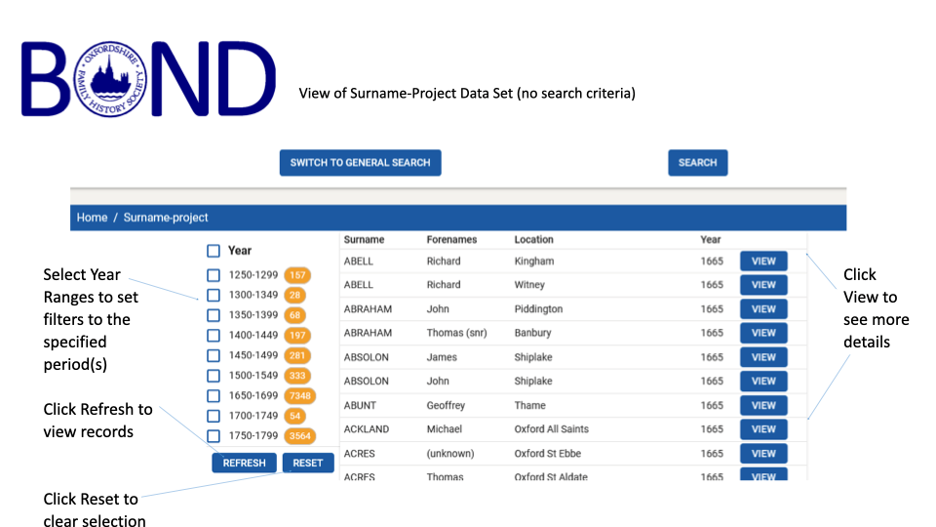Open the Home breadcrumb link

pos(92,218)
